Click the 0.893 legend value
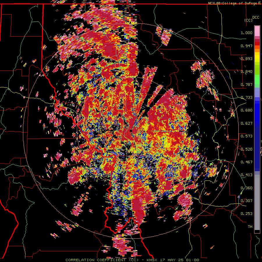 (247, 59)
